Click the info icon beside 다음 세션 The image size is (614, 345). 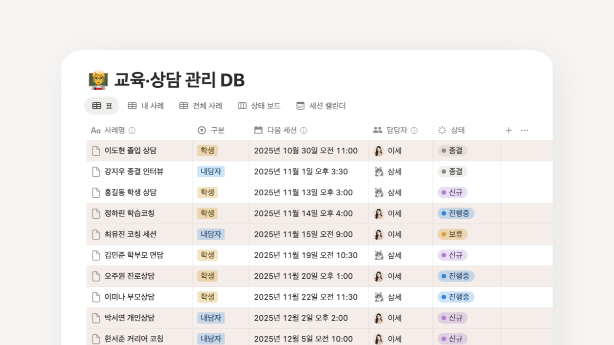pyautogui.click(x=304, y=131)
